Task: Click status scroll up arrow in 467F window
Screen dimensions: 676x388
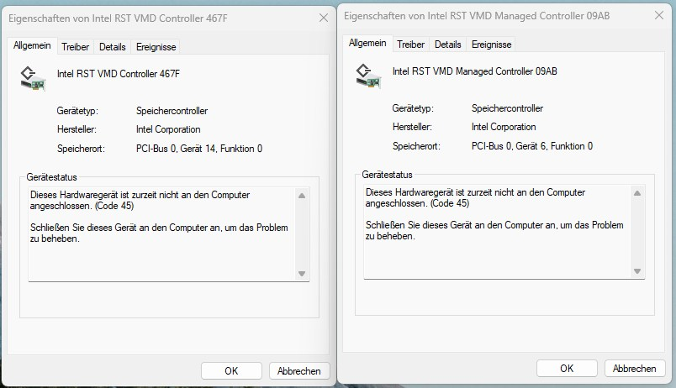Action: click(x=302, y=196)
